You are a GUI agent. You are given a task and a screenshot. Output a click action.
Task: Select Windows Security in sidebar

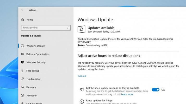[x=36, y=62]
